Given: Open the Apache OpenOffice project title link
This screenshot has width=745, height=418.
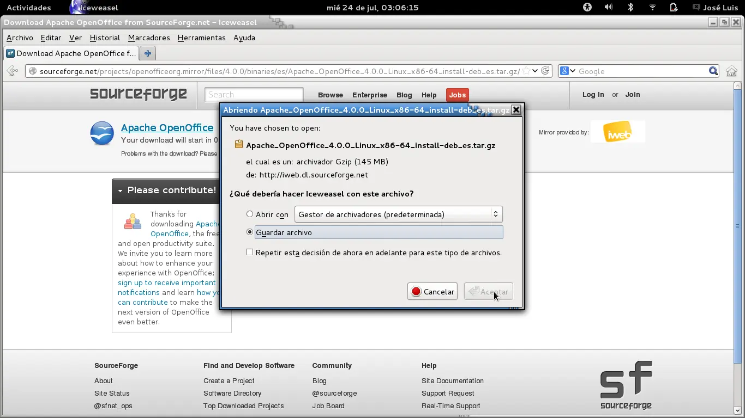Looking at the screenshot, I should 167,127.
